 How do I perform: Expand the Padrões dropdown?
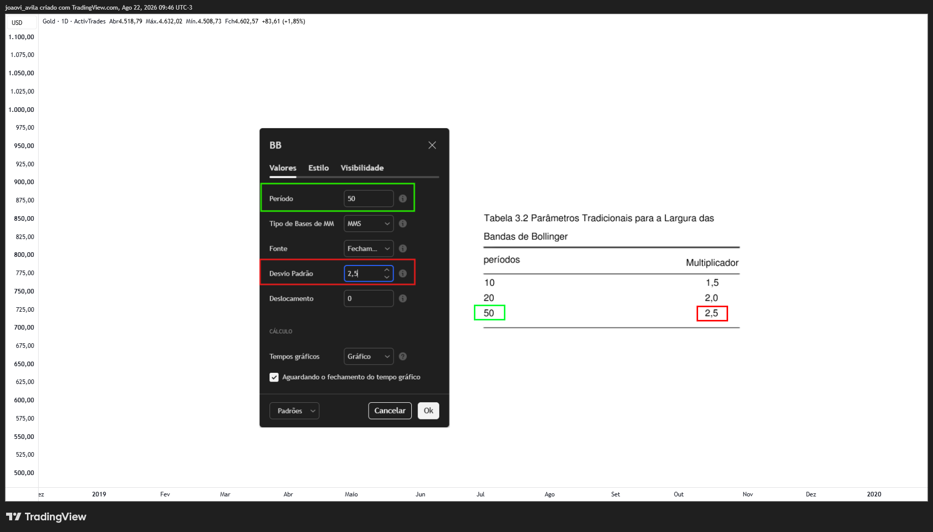(294, 411)
